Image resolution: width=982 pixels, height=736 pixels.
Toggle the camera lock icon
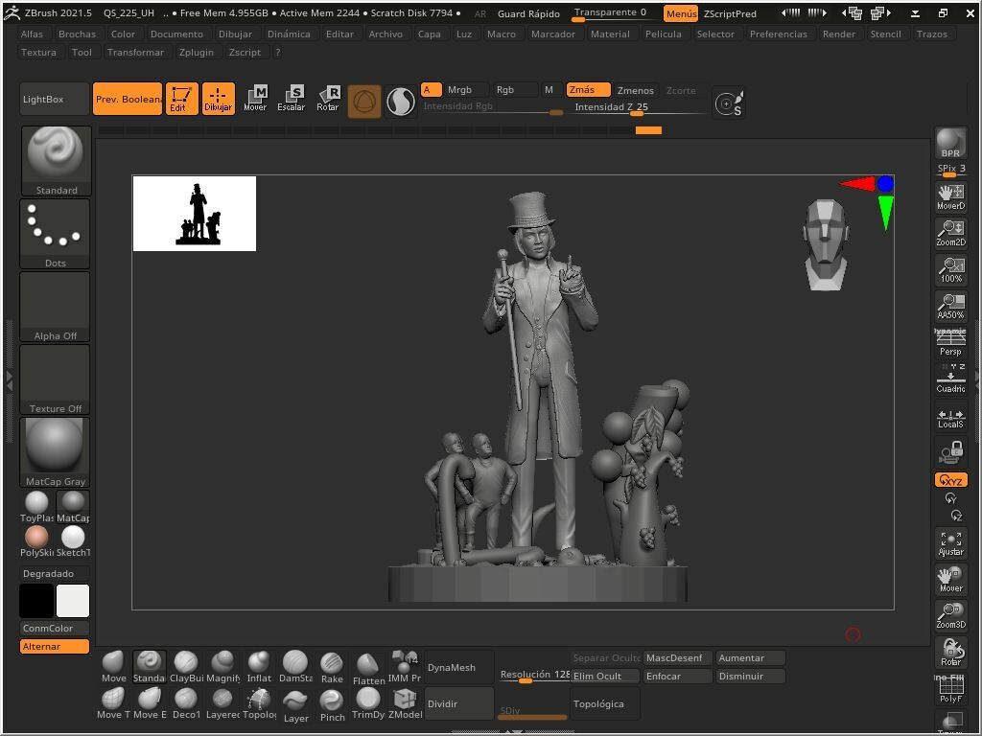[950, 451]
